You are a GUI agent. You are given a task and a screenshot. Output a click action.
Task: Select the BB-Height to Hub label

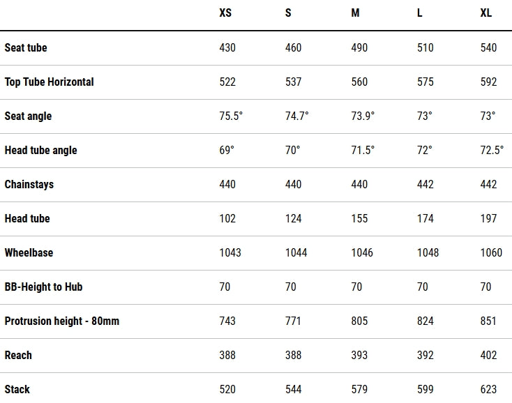click(x=43, y=287)
